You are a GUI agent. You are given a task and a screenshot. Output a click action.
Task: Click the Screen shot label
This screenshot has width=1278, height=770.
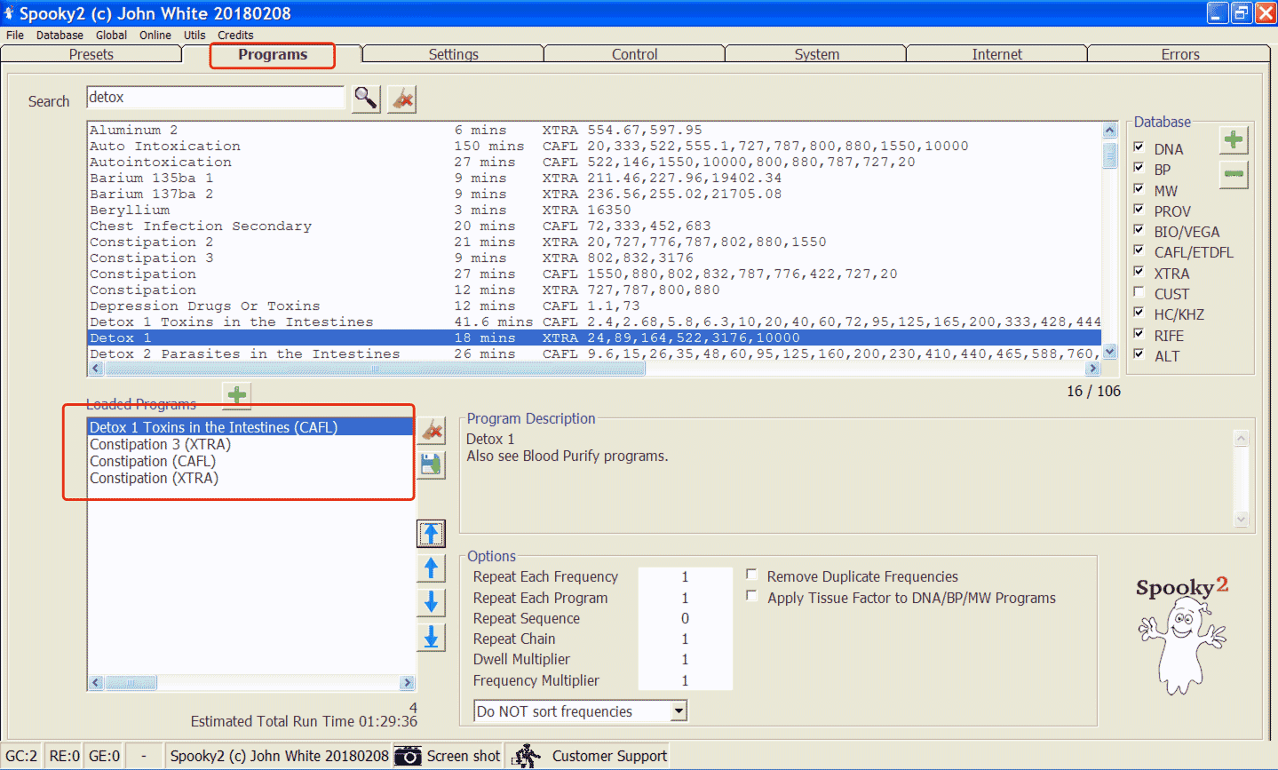pyautogui.click(x=464, y=756)
